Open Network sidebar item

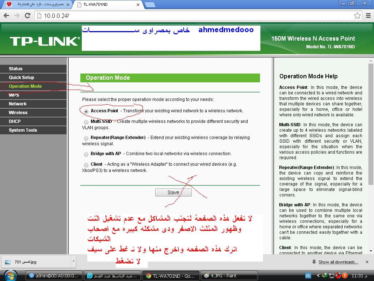(x=33, y=104)
